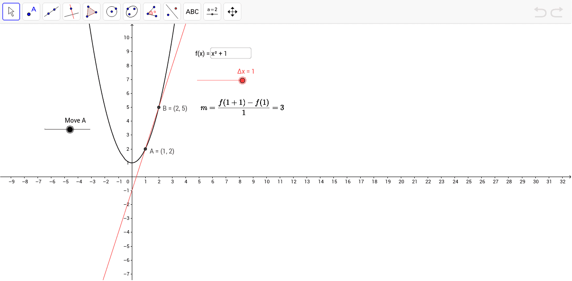Click point B on the parabola
The height and width of the screenshot is (281, 572).
tap(159, 107)
